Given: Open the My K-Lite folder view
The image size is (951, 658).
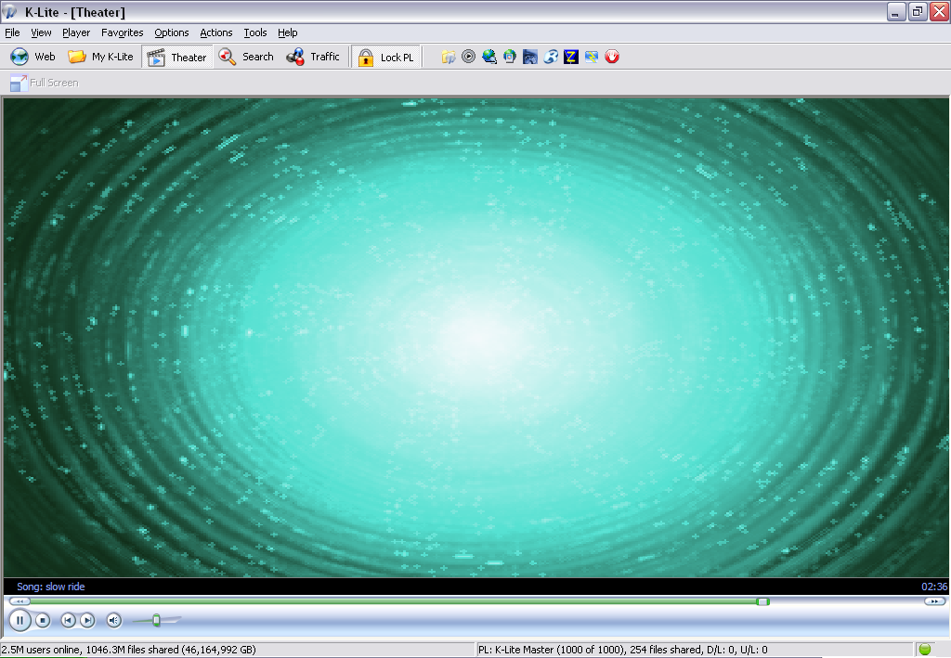Looking at the screenshot, I should tap(100, 57).
